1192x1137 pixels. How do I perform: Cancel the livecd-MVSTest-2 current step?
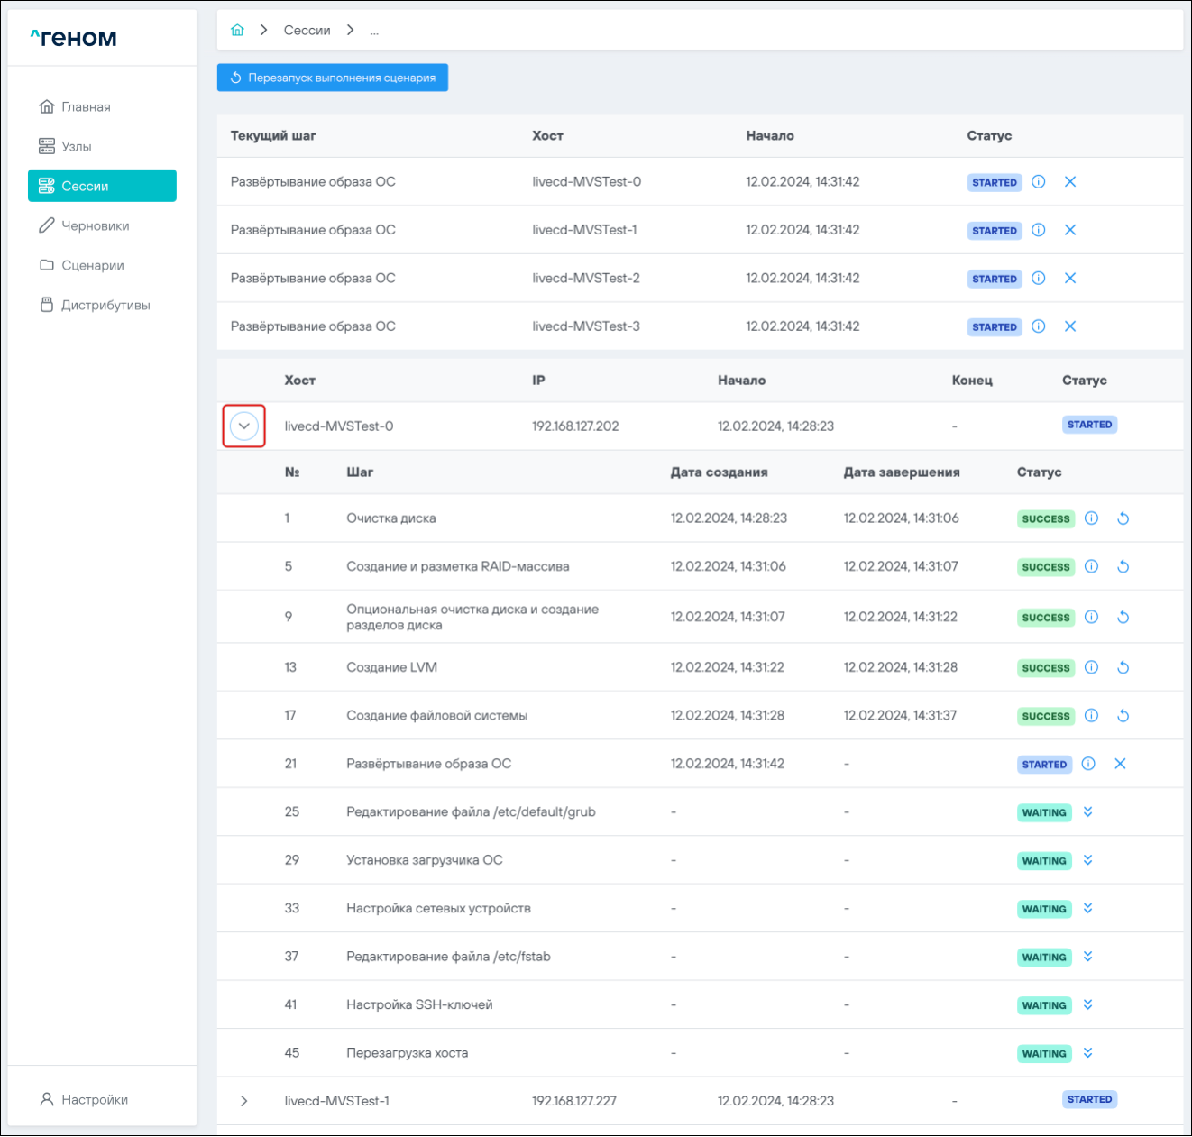(x=1070, y=279)
